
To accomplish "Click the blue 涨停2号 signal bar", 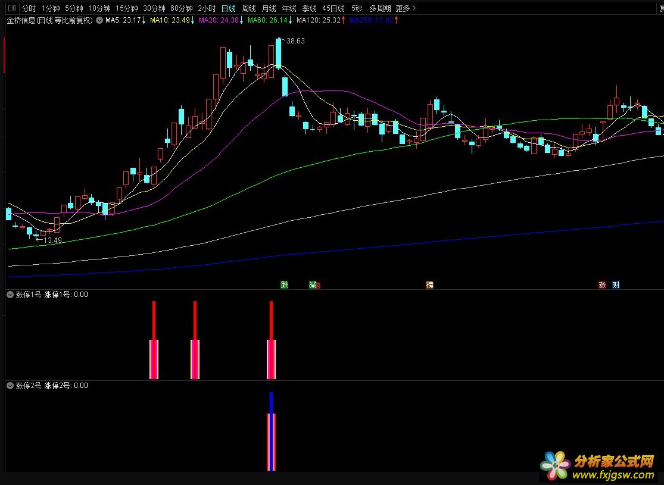I will tap(271, 431).
